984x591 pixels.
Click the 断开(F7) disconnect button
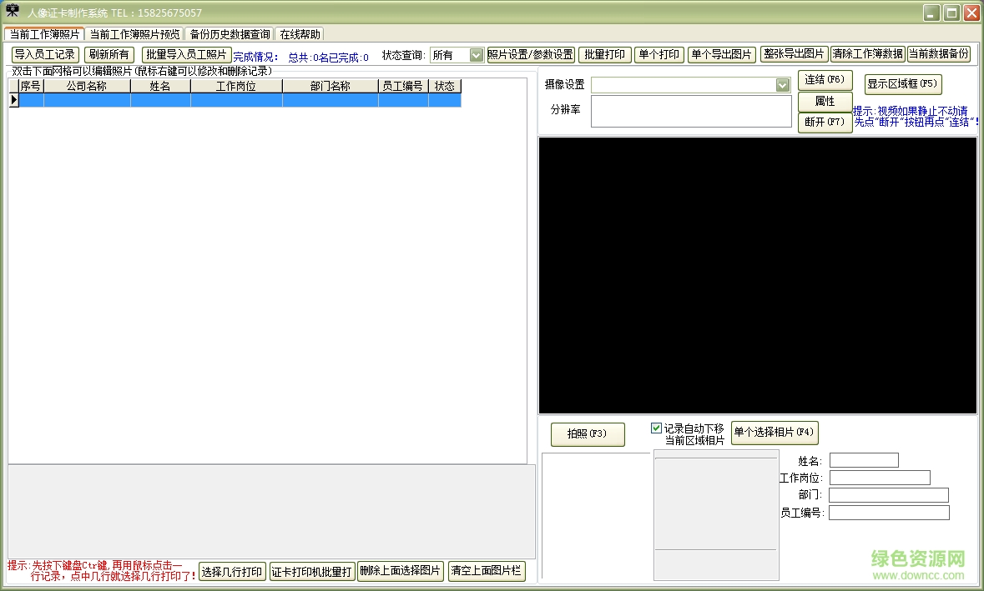click(x=825, y=122)
